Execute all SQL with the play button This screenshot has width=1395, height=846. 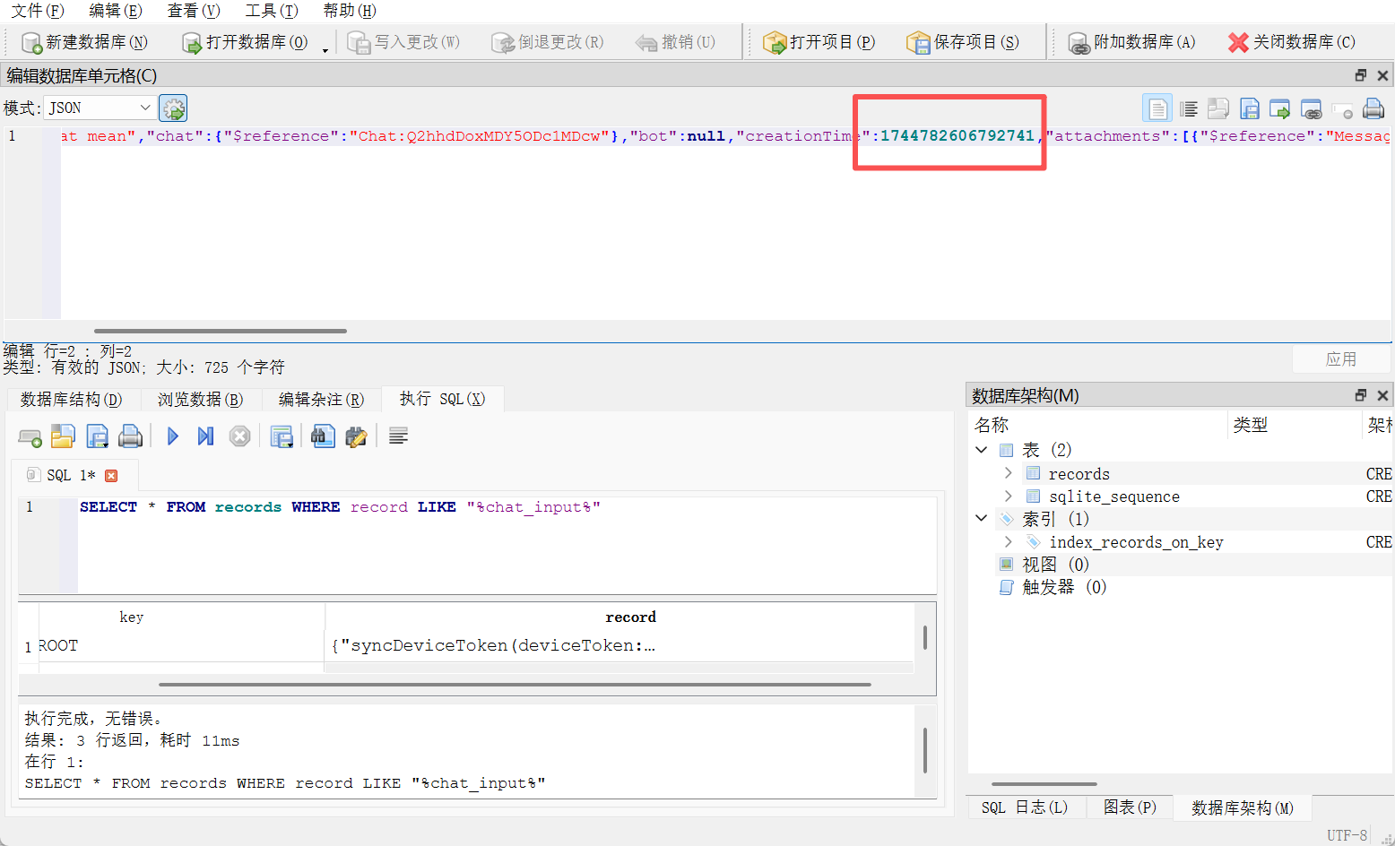pyautogui.click(x=173, y=436)
